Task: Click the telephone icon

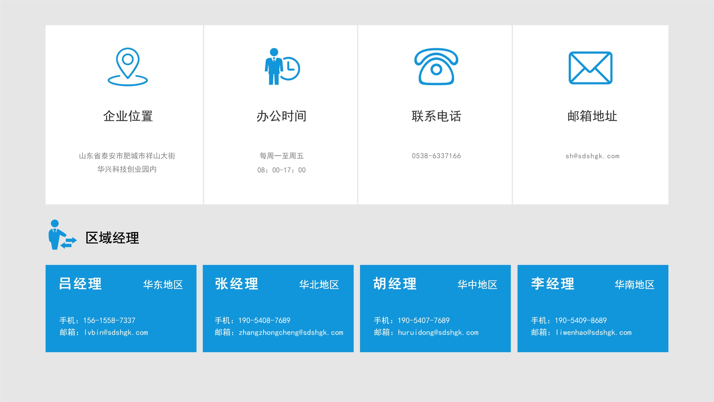Action: coord(436,66)
